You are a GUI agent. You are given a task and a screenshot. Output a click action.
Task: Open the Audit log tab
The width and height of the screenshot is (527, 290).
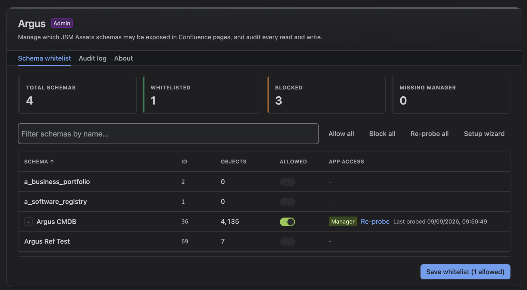93,58
